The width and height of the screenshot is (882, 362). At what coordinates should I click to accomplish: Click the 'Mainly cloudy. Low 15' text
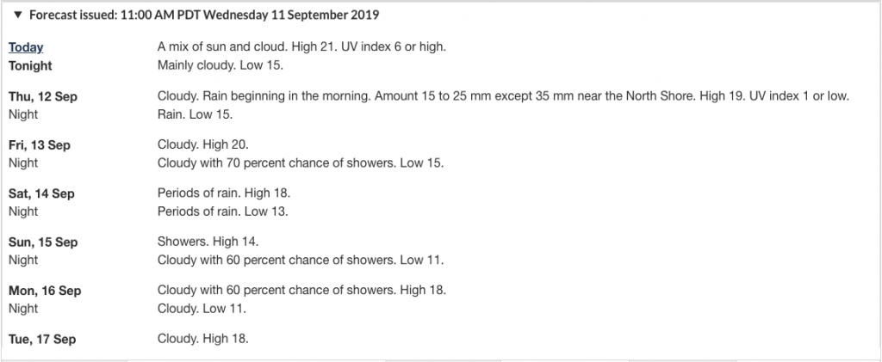[220, 65]
